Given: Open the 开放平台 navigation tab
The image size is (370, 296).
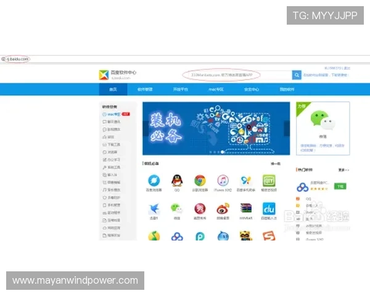Looking at the screenshot, I should [x=180, y=89].
